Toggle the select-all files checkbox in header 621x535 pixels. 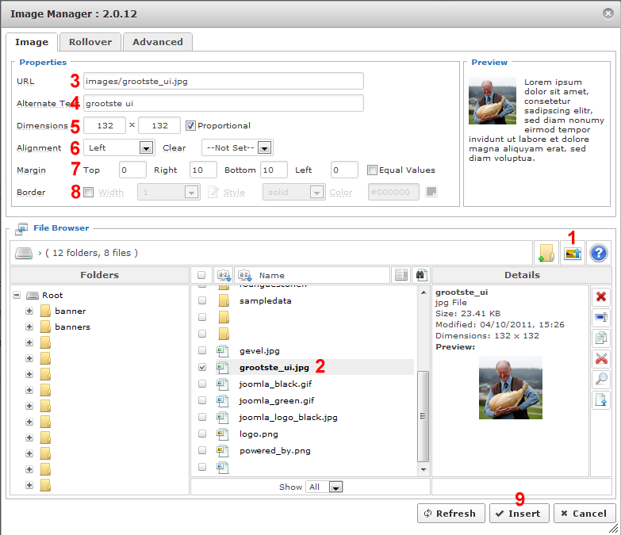[x=201, y=275]
